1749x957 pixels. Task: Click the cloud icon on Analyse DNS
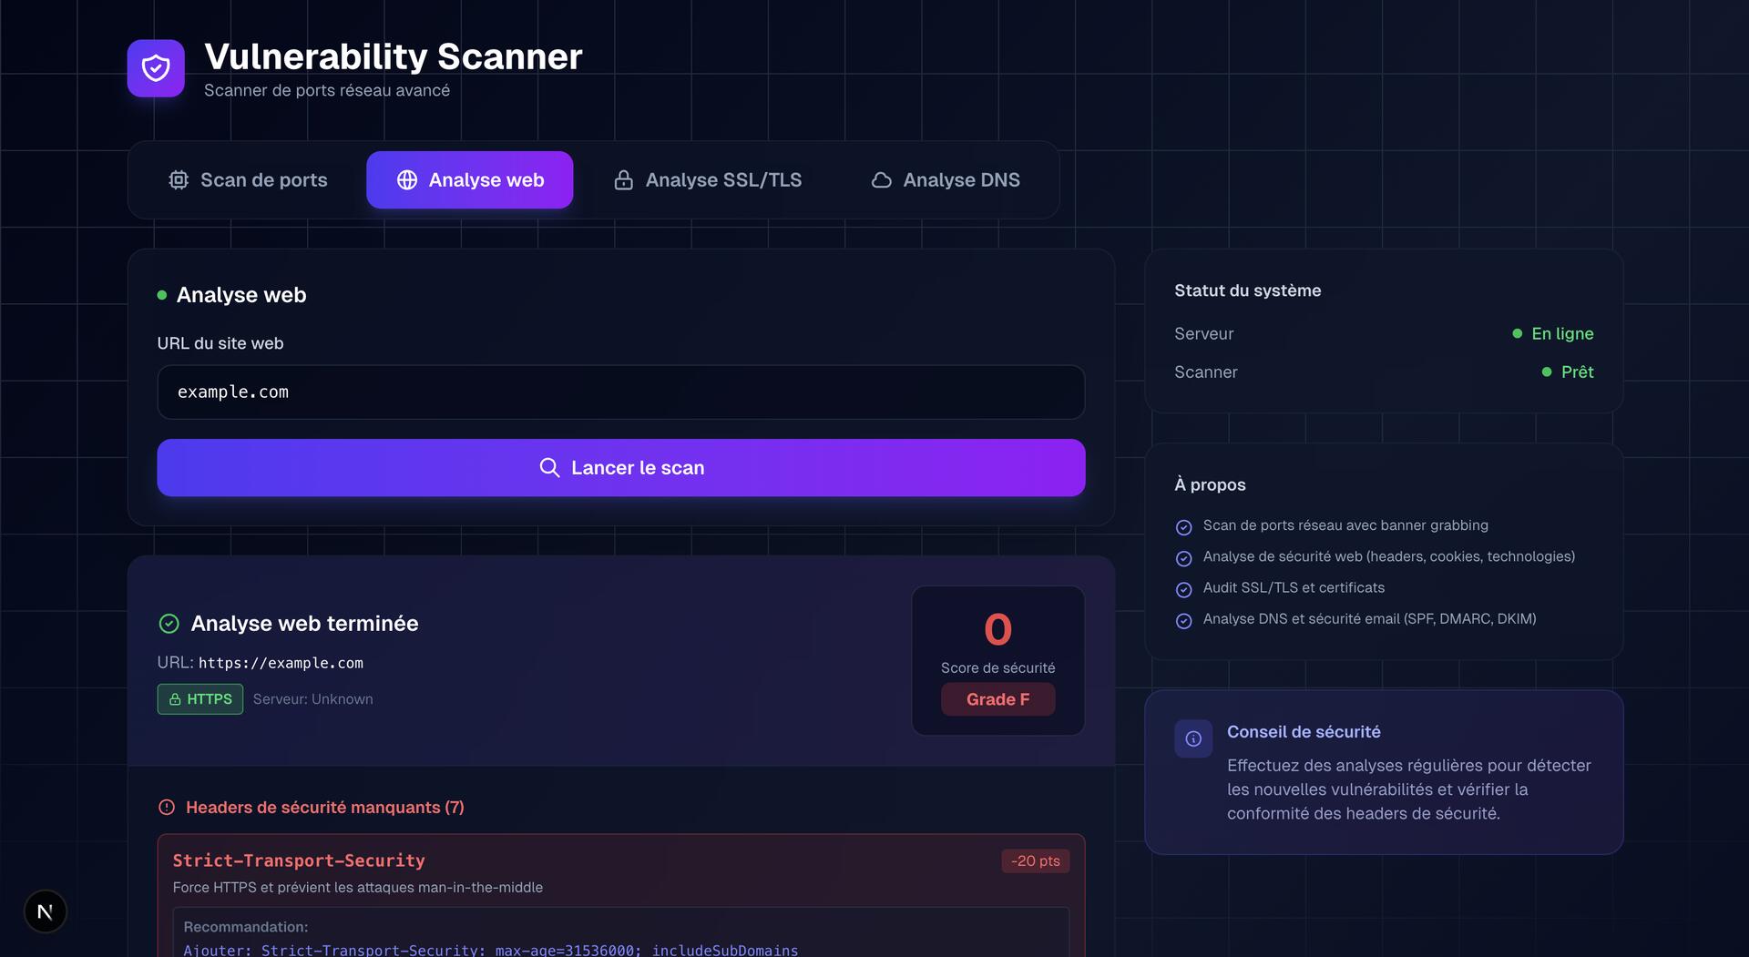[880, 179]
